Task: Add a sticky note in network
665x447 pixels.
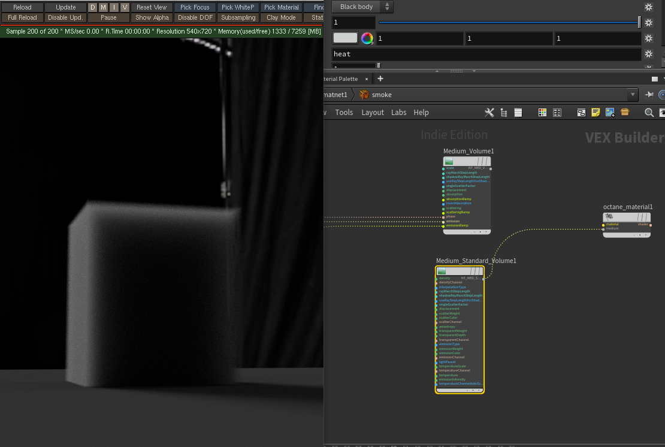Action: tap(596, 113)
